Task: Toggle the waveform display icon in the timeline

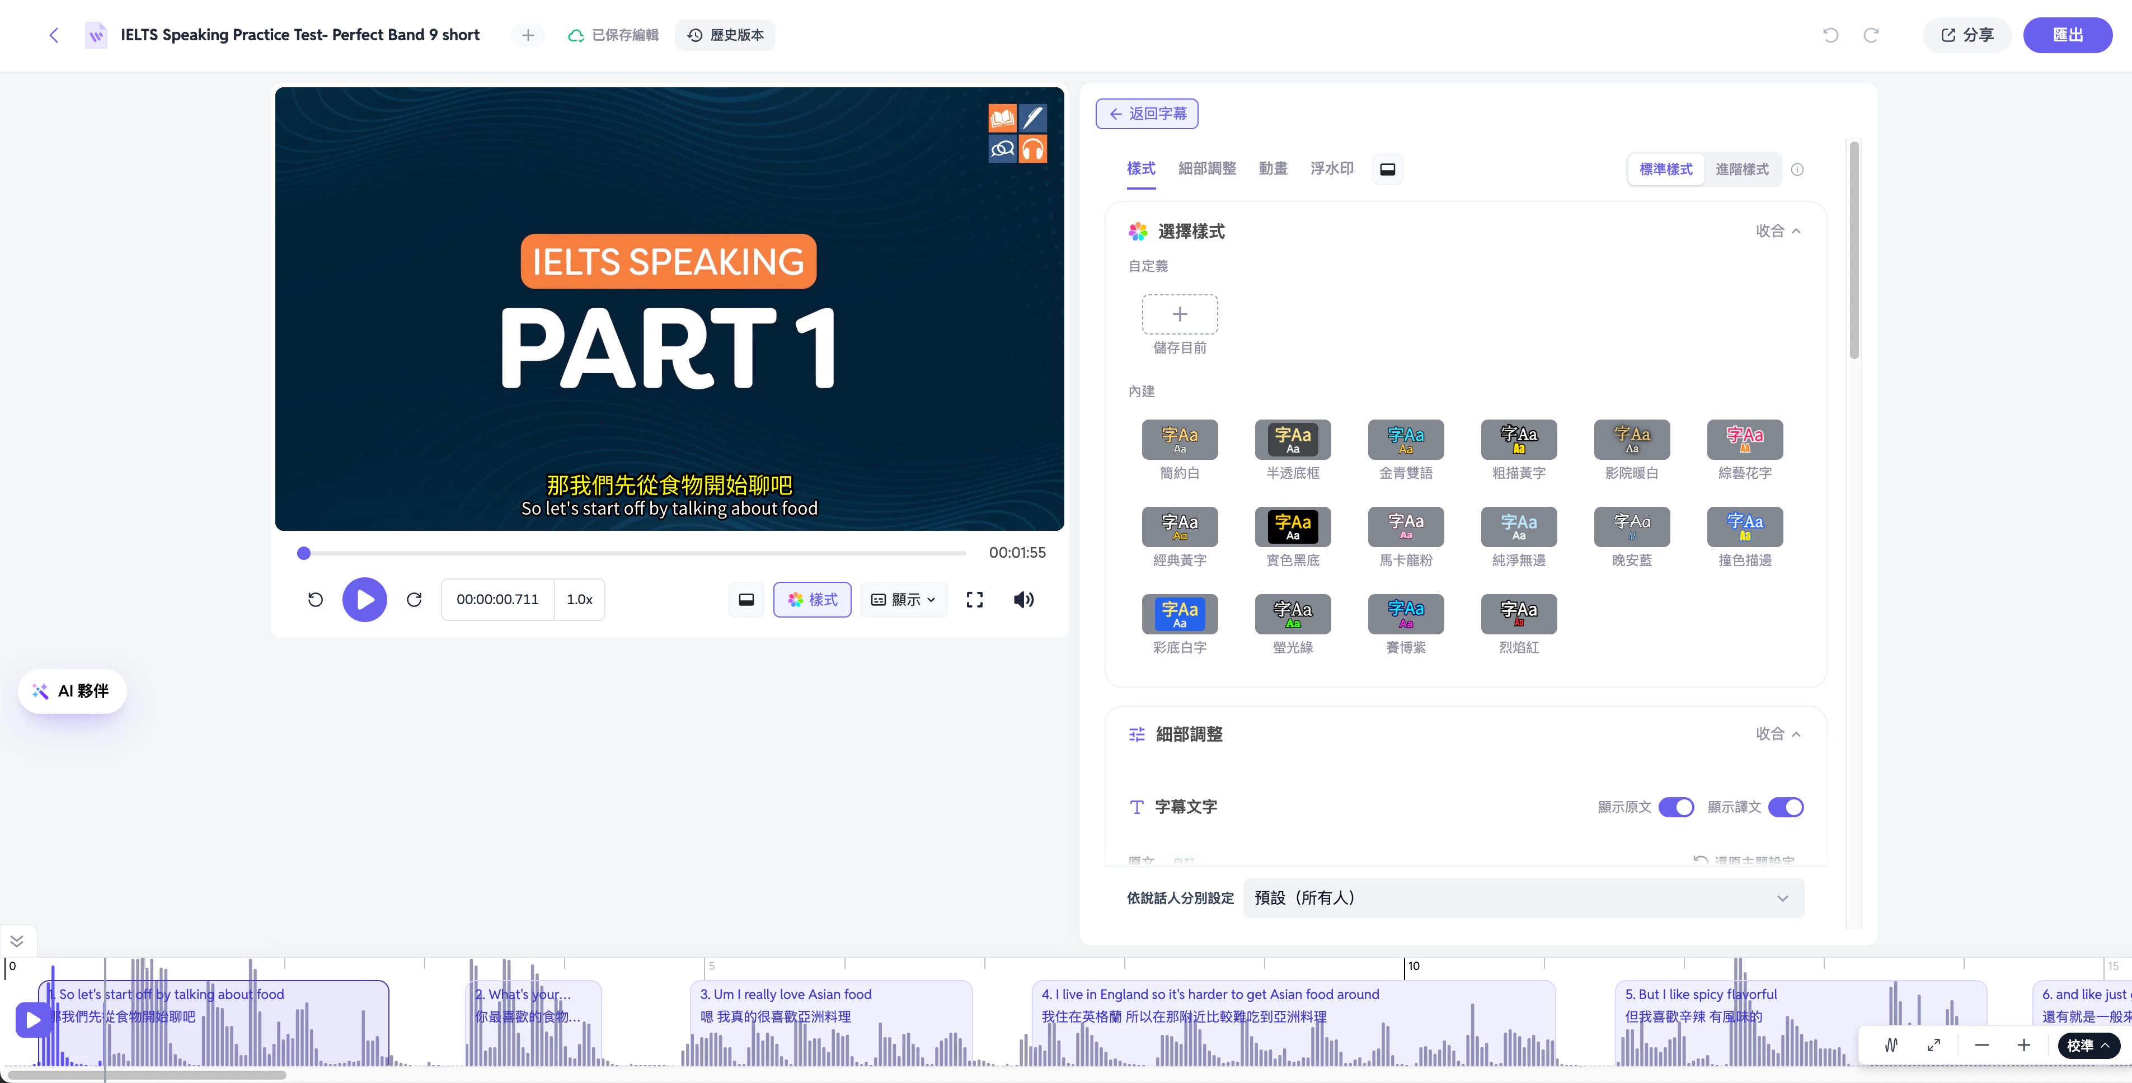Action: pos(1891,1045)
